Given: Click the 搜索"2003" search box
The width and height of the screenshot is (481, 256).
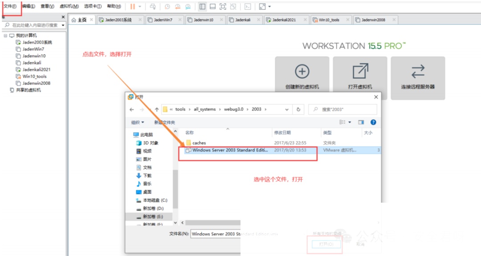Looking at the screenshot, I should click(x=342, y=109).
